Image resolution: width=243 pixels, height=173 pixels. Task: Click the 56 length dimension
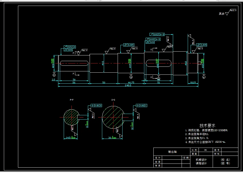click(x=74, y=83)
